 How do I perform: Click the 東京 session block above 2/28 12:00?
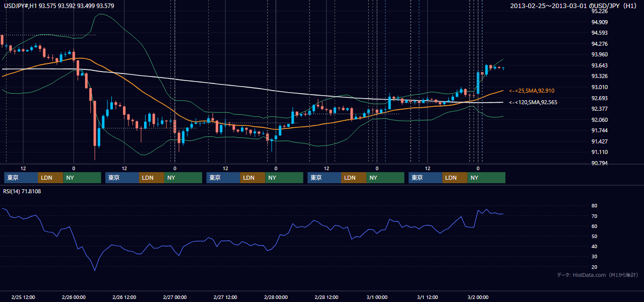click(x=325, y=178)
